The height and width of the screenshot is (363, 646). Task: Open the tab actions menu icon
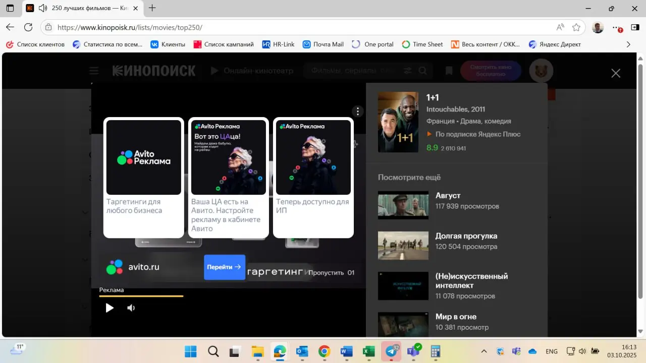(10, 8)
